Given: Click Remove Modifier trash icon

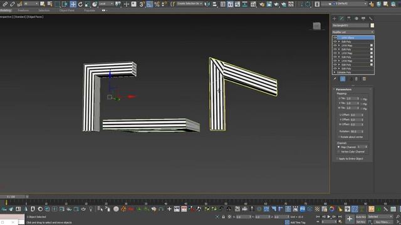Looking at the screenshot, I should coord(357,79).
